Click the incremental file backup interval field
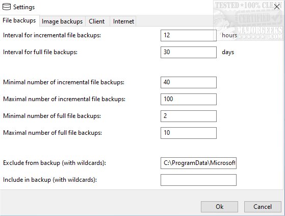 [x=189, y=35]
